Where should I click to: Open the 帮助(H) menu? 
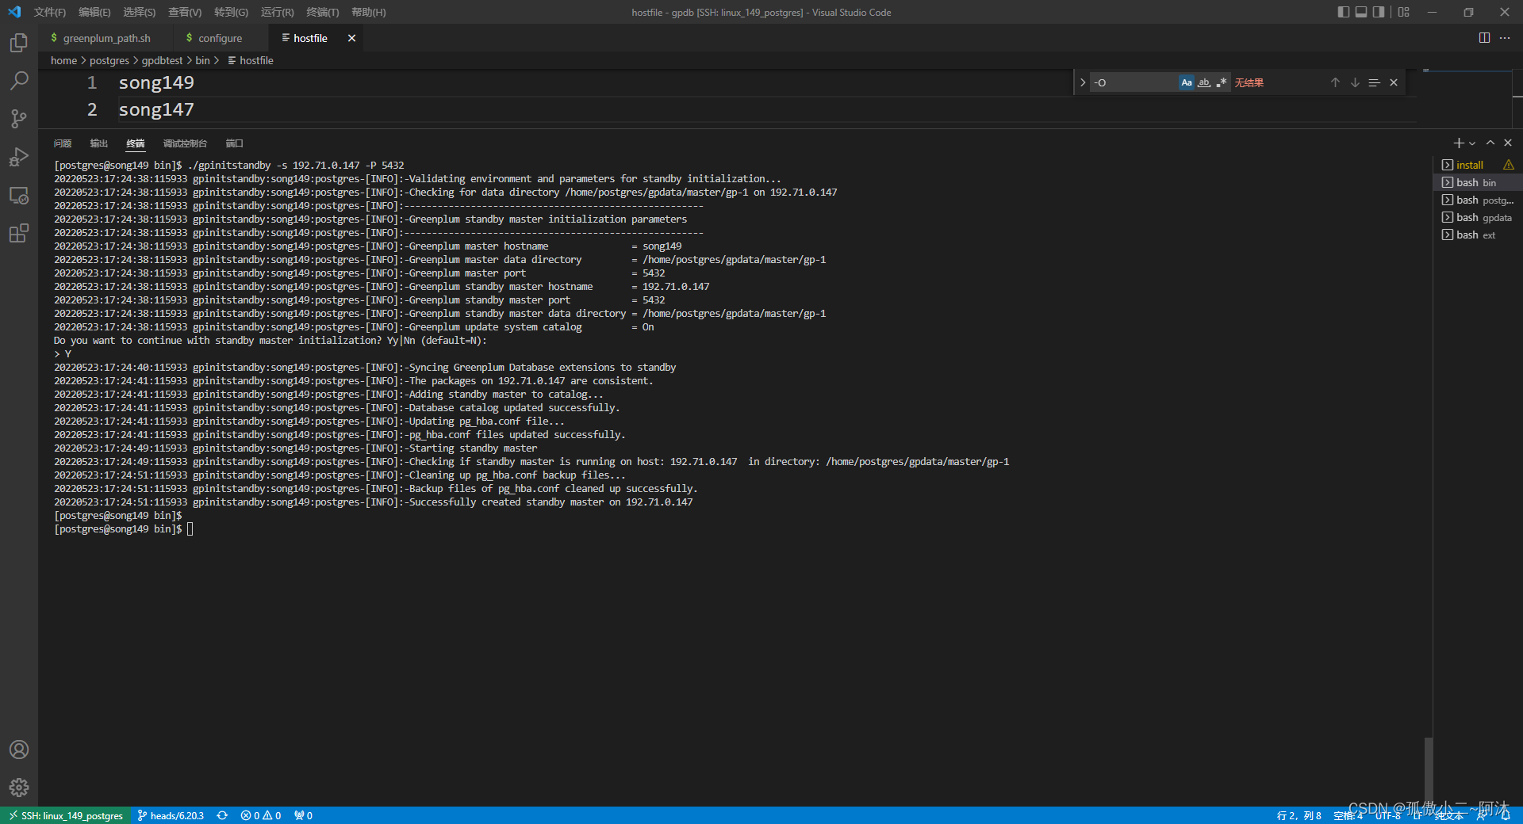click(x=369, y=12)
